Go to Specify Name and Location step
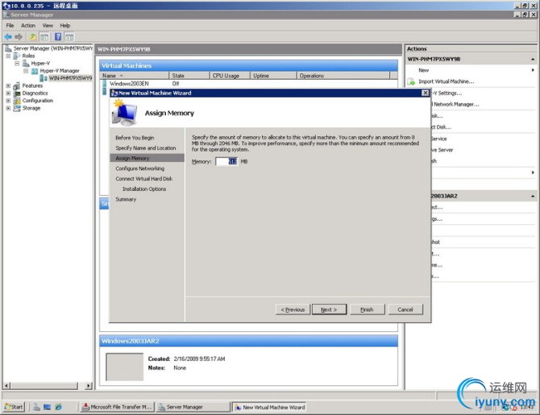 coord(146,148)
